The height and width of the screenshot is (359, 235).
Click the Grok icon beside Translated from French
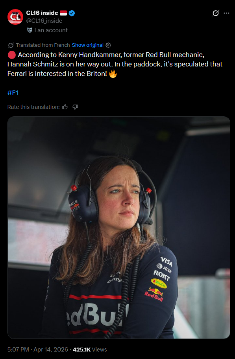(x=10, y=45)
